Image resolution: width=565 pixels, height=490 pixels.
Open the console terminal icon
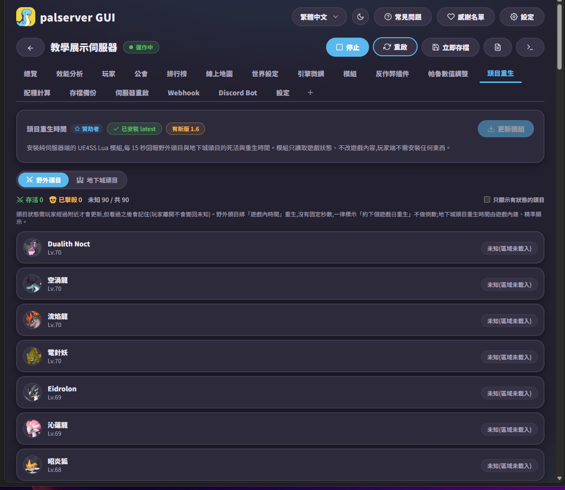[530, 48]
